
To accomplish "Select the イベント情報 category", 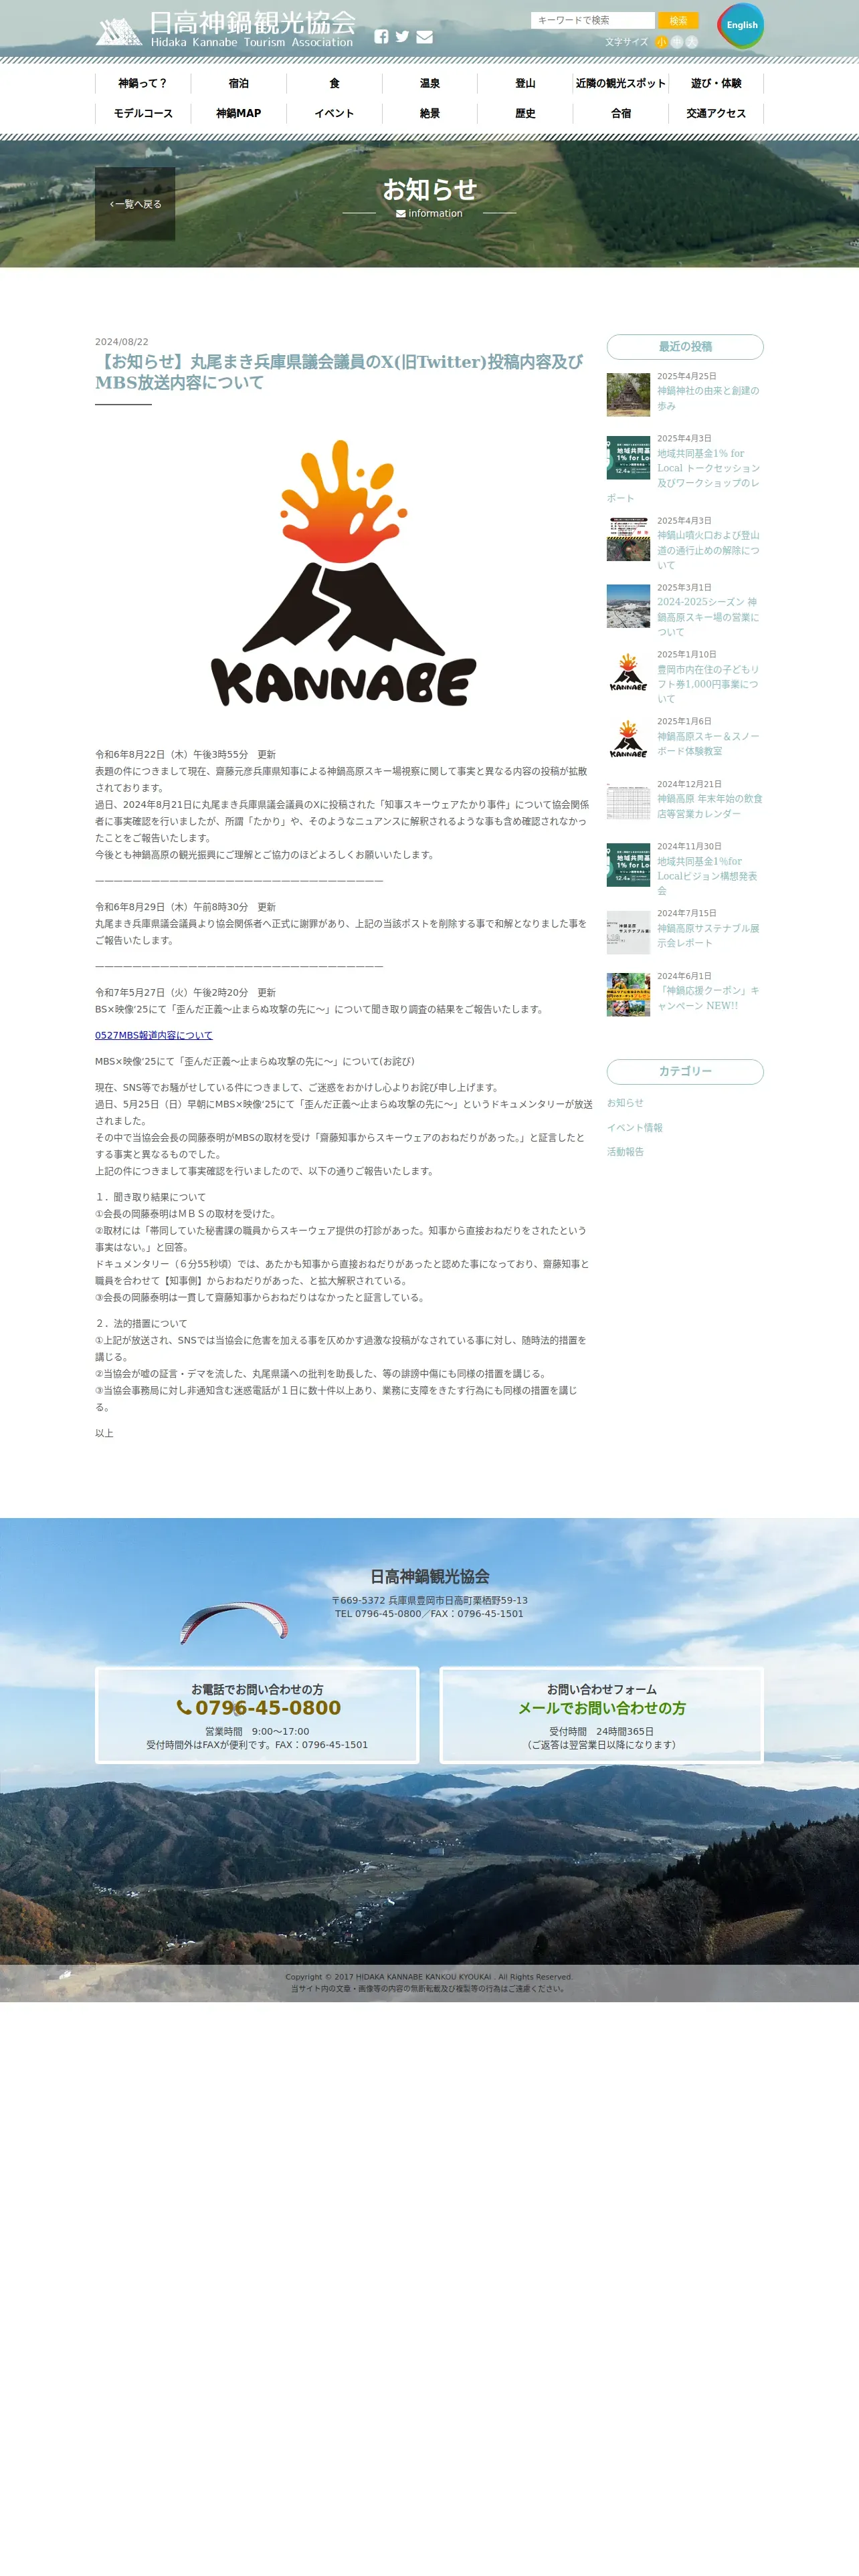I will point(634,1127).
